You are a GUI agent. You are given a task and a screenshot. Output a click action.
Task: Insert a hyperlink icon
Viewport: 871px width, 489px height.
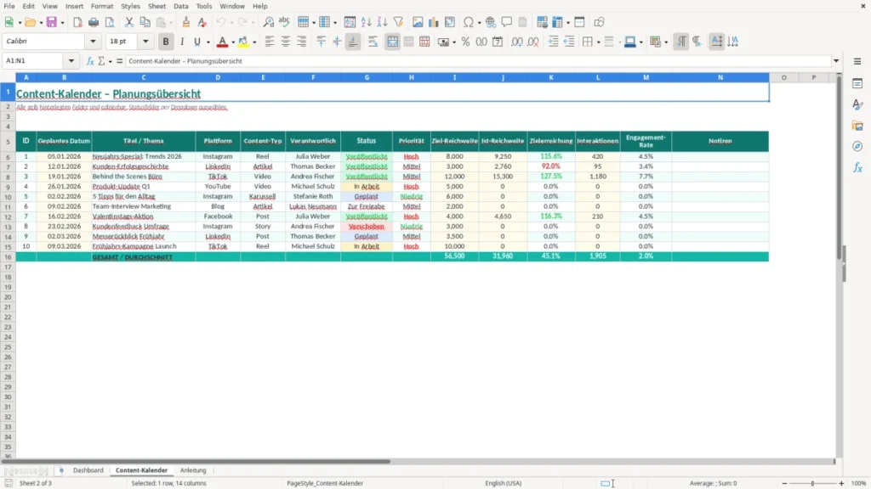click(x=491, y=22)
